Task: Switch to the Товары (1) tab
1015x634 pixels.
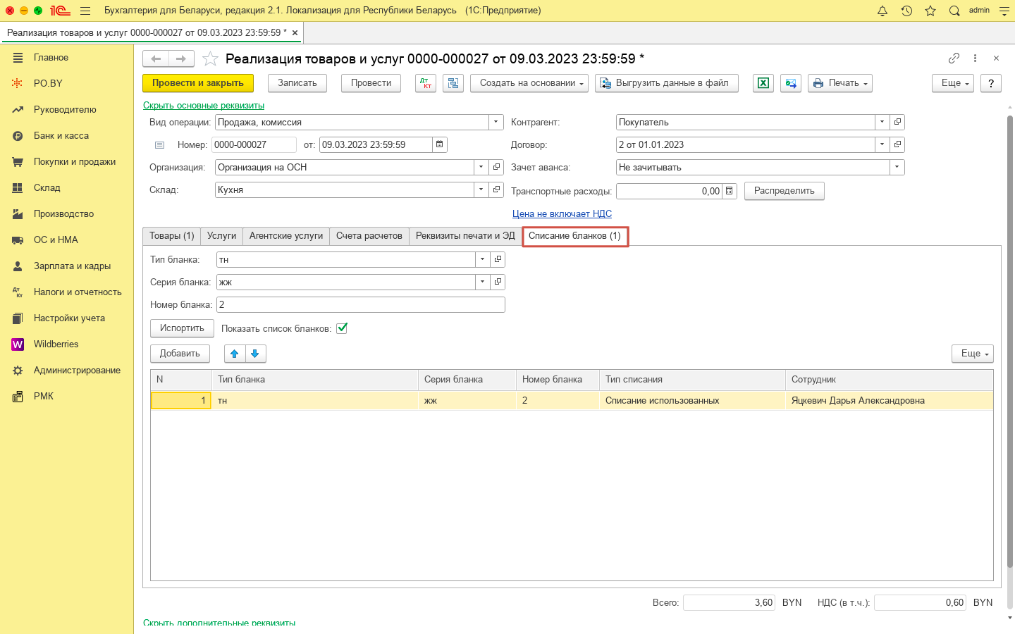Action: [x=171, y=236]
